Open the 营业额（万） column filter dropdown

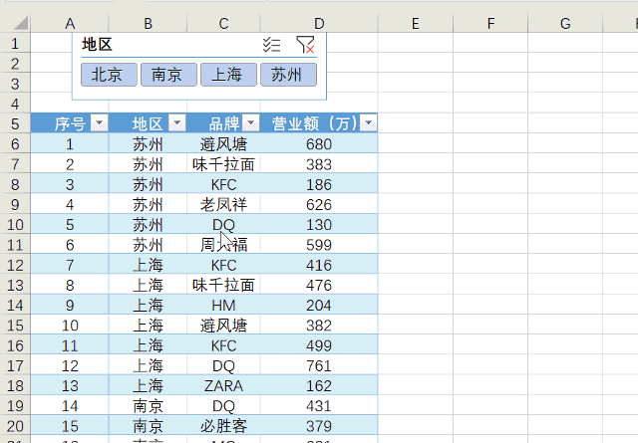[369, 122]
